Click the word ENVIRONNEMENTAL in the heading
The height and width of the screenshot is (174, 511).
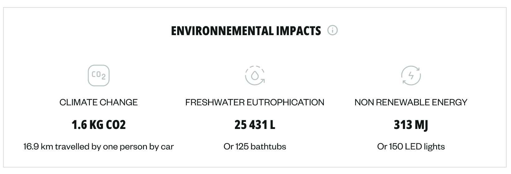pyautogui.click(x=222, y=31)
